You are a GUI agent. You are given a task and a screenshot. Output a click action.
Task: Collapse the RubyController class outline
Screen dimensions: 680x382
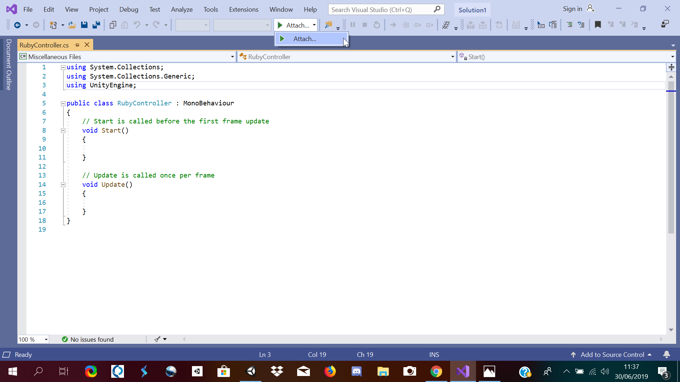(x=63, y=103)
